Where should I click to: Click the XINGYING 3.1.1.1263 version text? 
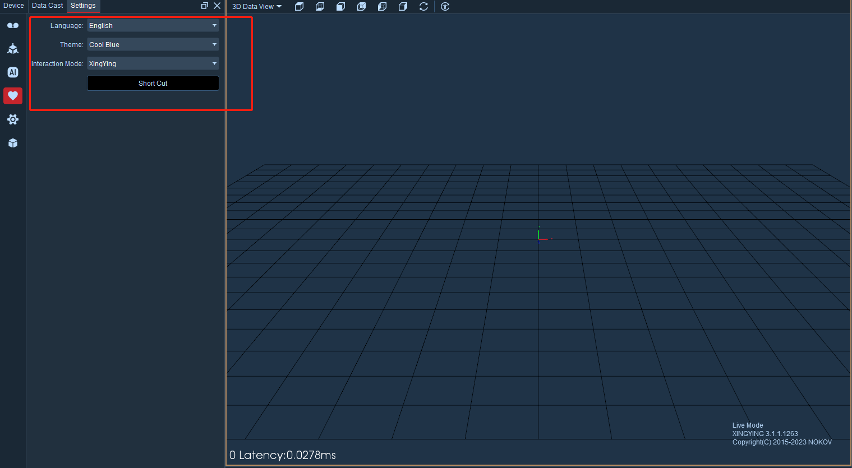point(765,434)
